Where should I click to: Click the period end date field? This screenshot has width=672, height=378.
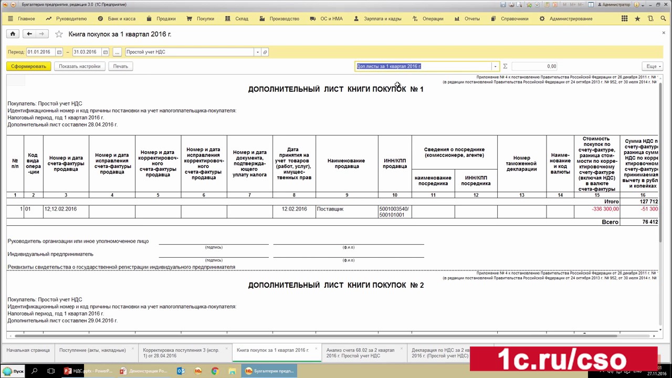(x=87, y=52)
